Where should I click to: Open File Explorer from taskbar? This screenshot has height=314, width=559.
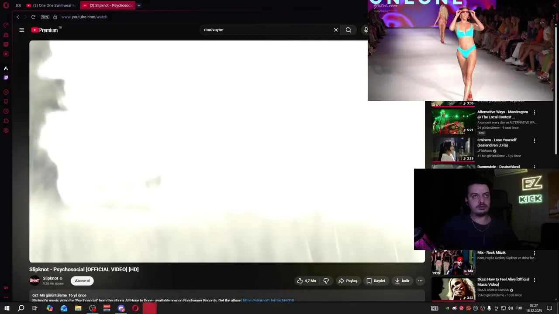(x=78, y=308)
